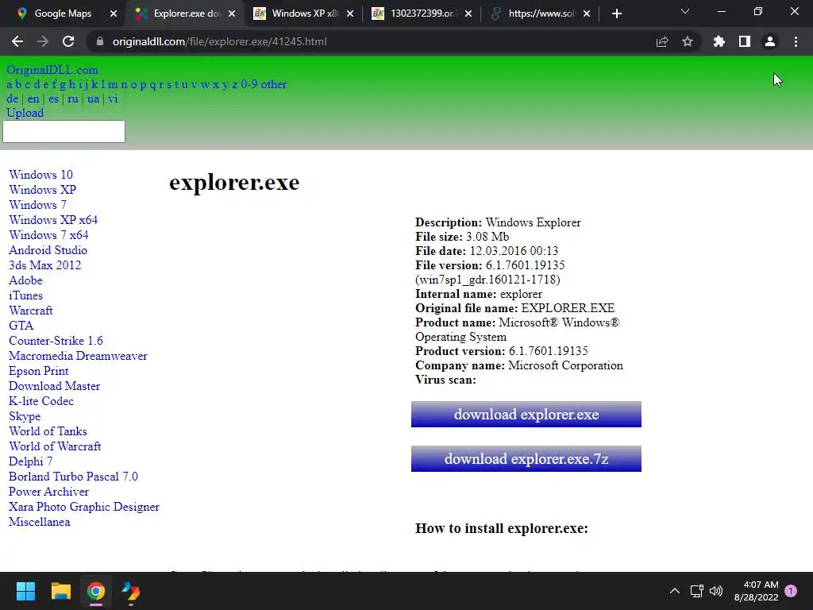Open the Chrome profile menu

pyautogui.click(x=770, y=41)
